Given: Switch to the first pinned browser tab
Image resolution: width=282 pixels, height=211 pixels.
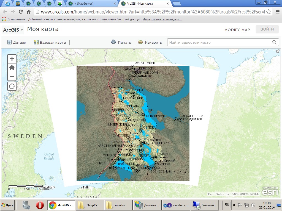Looking at the screenshot, I should 7,4.
